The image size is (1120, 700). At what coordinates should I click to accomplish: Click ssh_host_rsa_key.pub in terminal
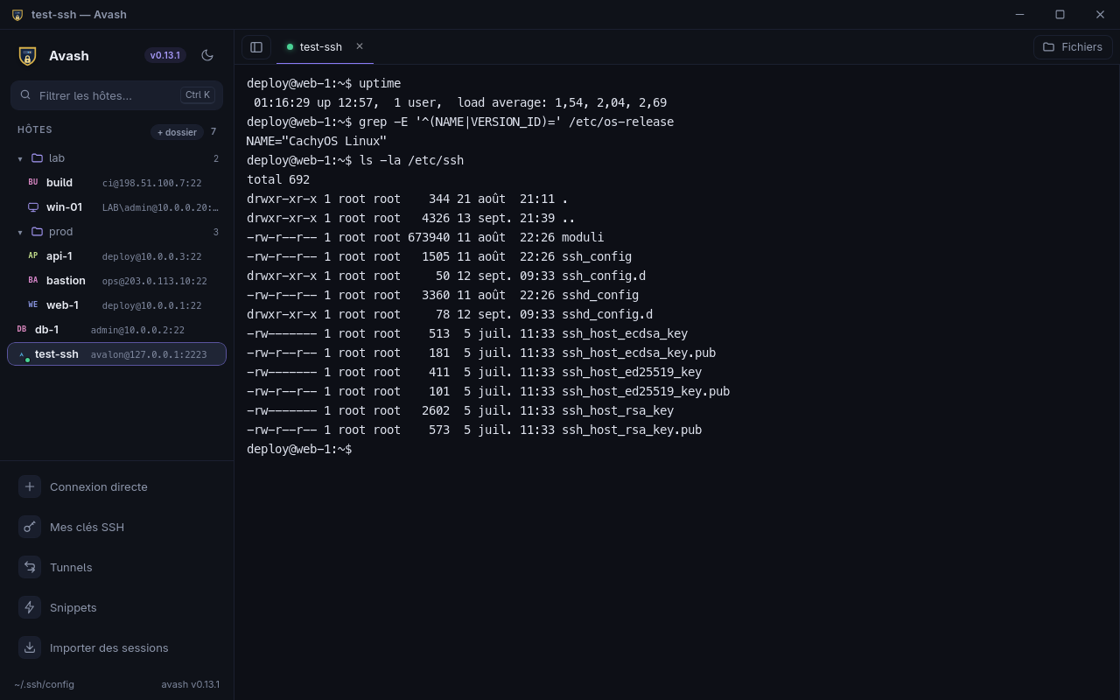coord(632,430)
